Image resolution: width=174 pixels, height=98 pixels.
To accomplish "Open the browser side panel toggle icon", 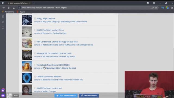I will tap(3, 3).
